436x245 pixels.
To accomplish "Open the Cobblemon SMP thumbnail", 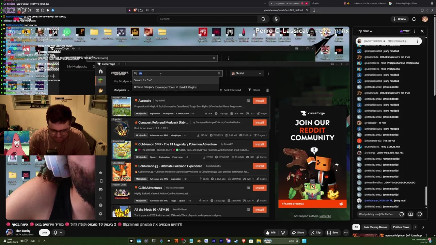I will [x=122, y=151].
